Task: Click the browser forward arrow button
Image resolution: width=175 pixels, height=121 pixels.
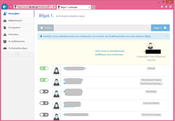Action: tap(11, 7)
